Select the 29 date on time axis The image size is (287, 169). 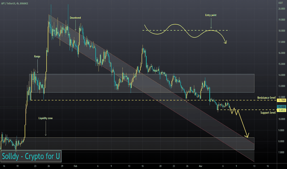pyautogui.click(x=62, y=166)
